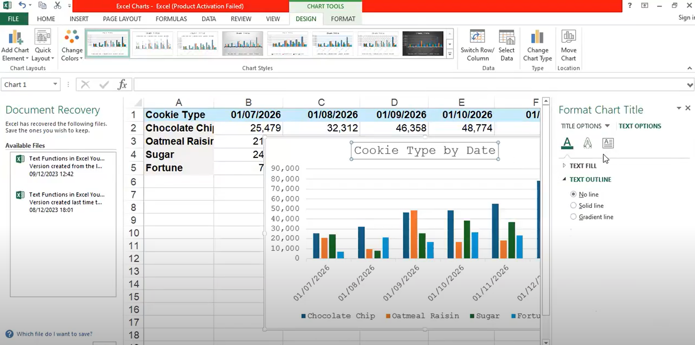The height and width of the screenshot is (345, 695).
Task: Click the Text Fill & Outline icon
Action: click(x=567, y=143)
